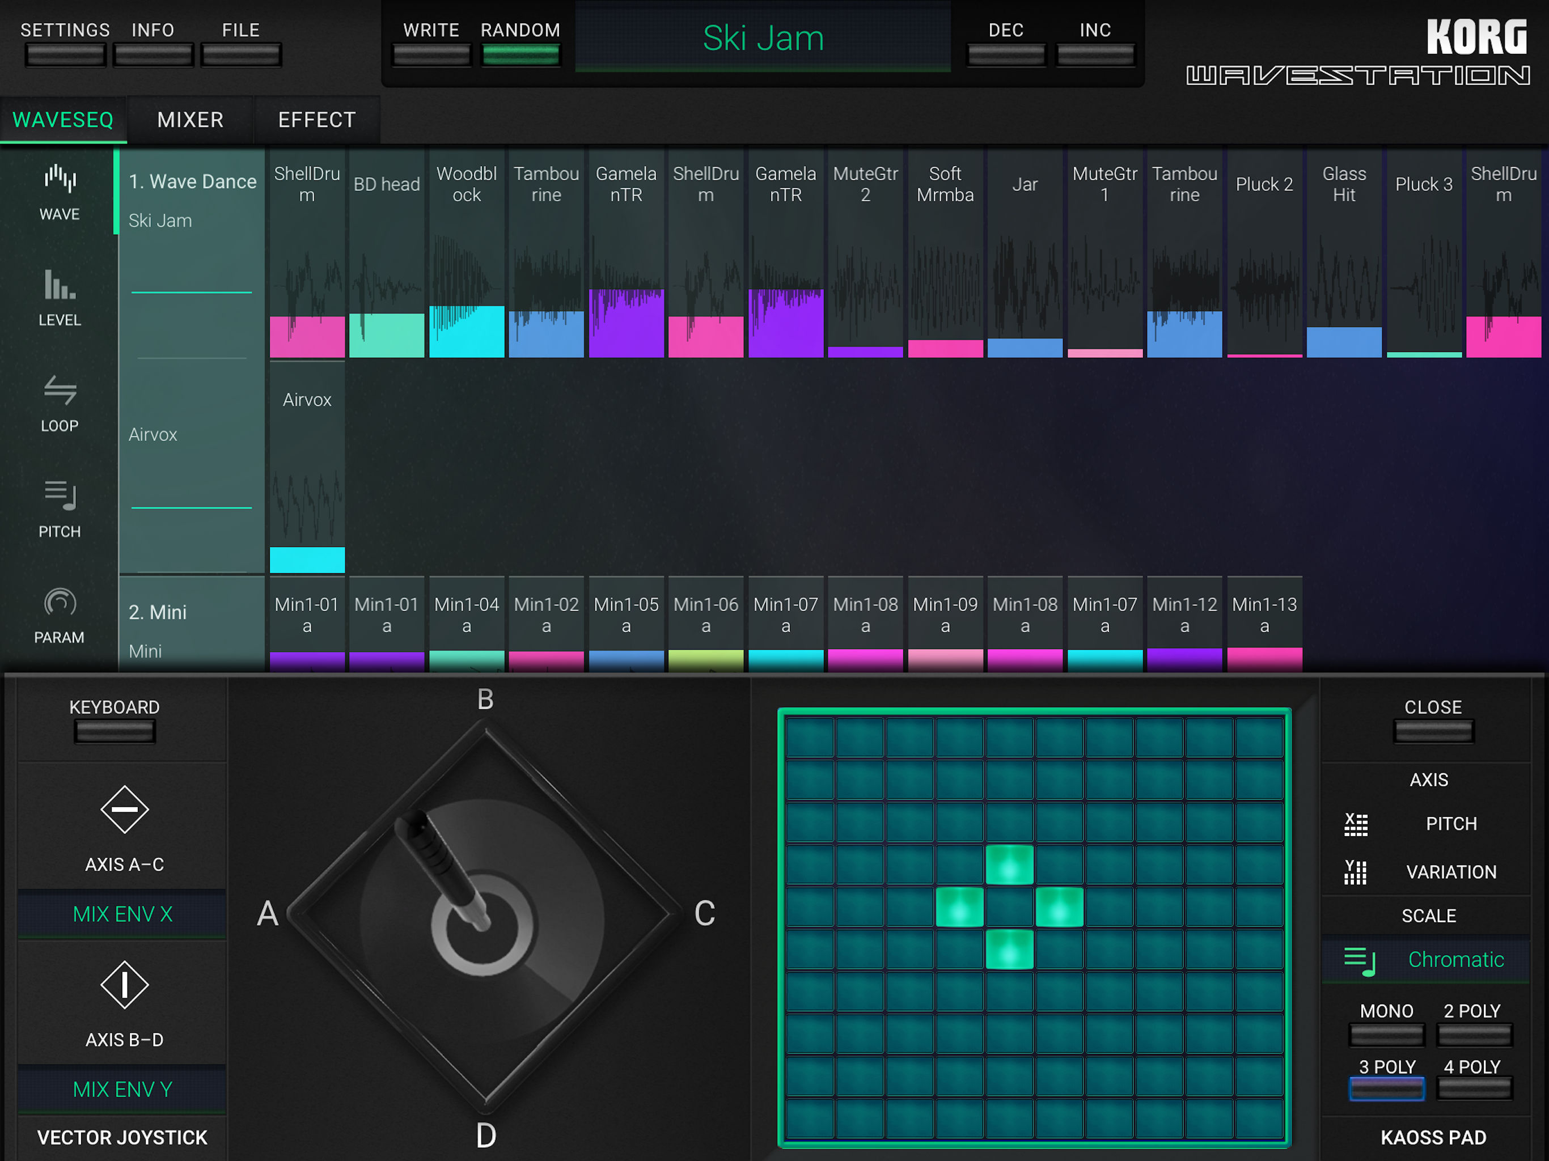
Task: Click the AXIS A–C diamond icon
Action: click(x=124, y=810)
